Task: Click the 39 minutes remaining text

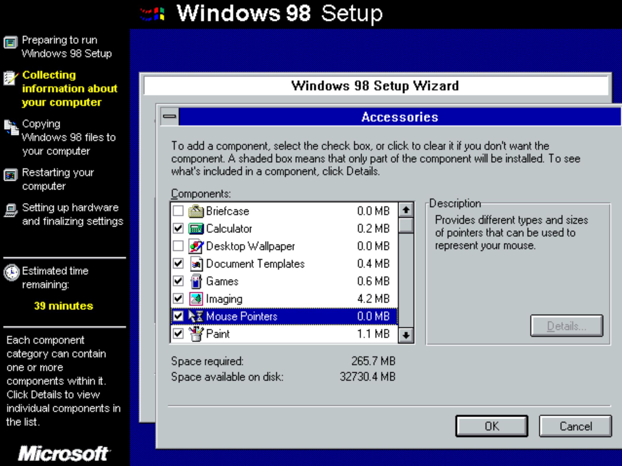Action: (63, 306)
